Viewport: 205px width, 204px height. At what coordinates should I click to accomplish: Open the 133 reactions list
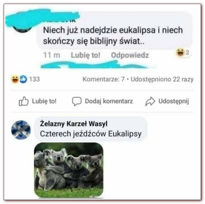(35, 79)
